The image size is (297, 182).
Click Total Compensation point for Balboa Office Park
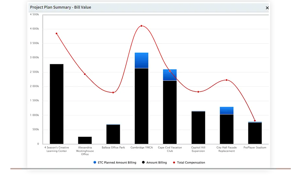[x=113, y=92]
